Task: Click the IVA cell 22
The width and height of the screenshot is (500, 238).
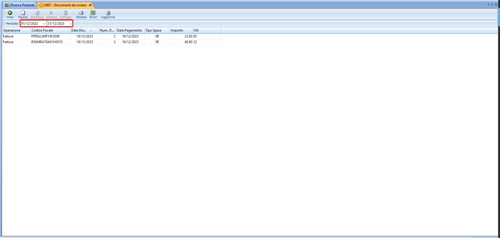Action: (x=207, y=42)
